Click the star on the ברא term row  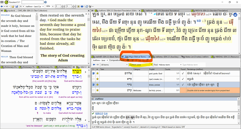[97, 79]
